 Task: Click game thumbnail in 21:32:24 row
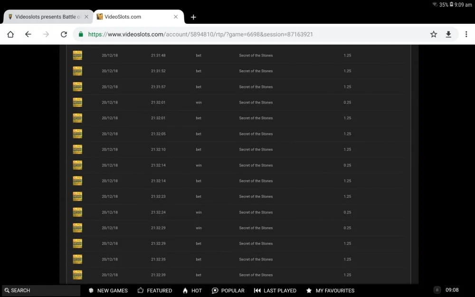click(x=77, y=212)
